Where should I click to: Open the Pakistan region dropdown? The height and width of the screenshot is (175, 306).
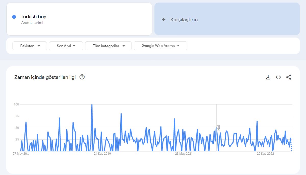(30, 46)
